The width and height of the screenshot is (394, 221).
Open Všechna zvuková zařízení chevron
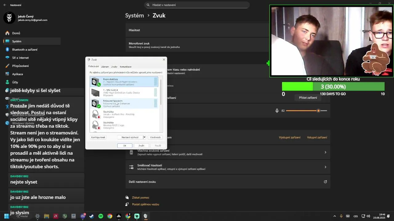tap(325, 152)
